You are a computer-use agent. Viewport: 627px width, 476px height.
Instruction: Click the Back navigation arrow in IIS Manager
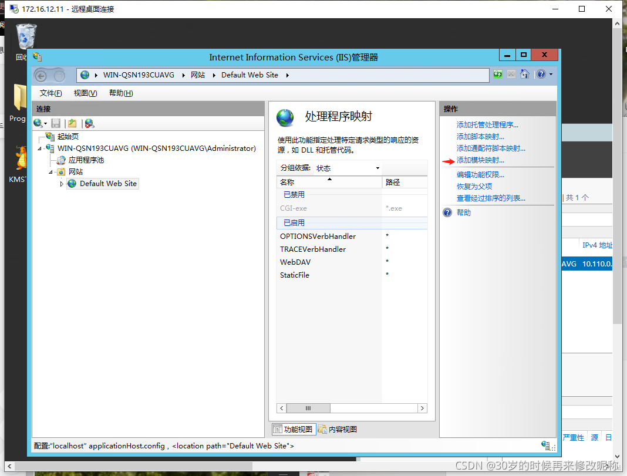coord(41,75)
